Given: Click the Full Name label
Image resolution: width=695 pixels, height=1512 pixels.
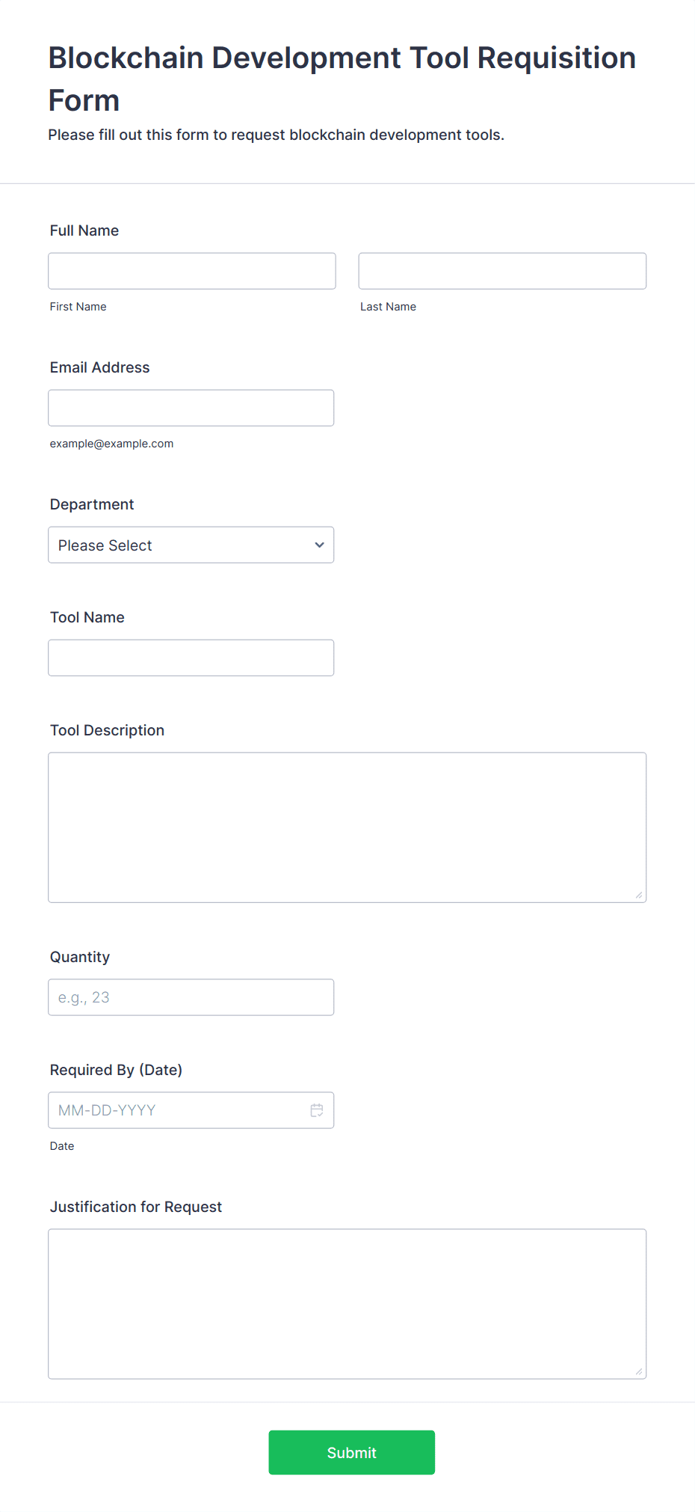Looking at the screenshot, I should (84, 230).
